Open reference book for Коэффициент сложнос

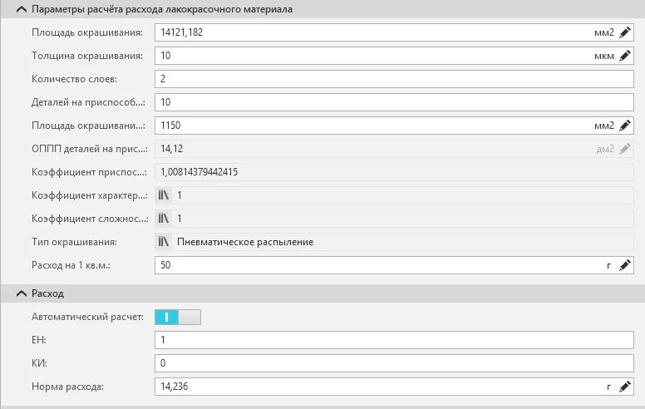pos(163,219)
